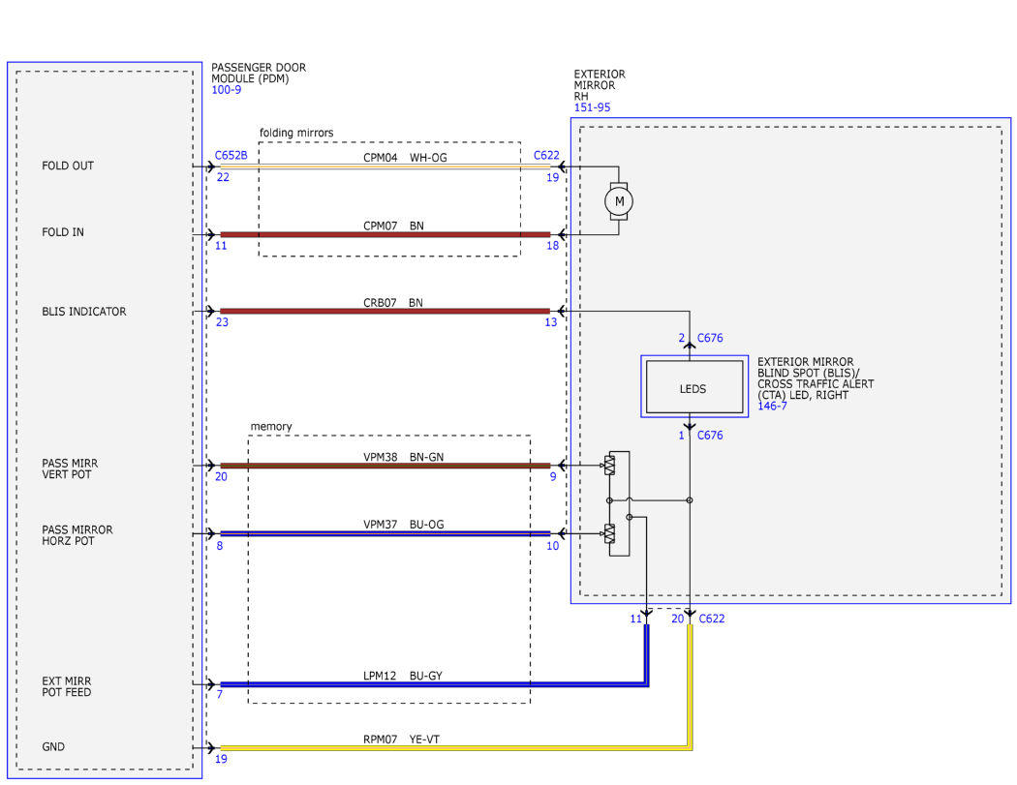The height and width of the screenshot is (785, 1017).
Task: Select circuit label VPM38
Action: click(x=380, y=457)
